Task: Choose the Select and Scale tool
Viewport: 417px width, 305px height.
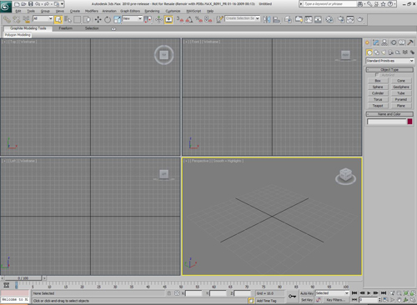Action: pyautogui.click(x=117, y=19)
